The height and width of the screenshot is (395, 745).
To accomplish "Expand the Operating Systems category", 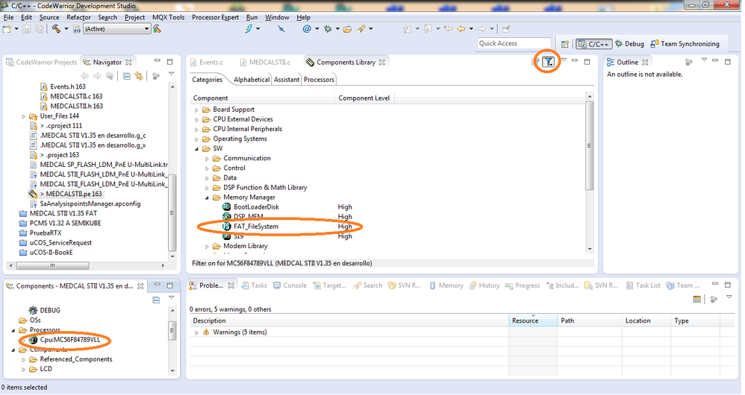I will pos(197,139).
